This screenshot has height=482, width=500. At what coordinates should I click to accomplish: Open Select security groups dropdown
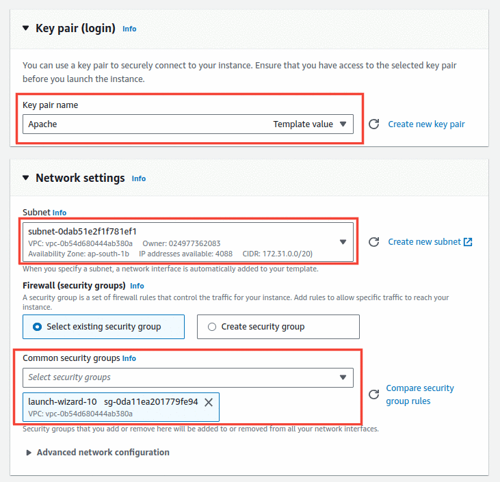pyautogui.click(x=188, y=378)
